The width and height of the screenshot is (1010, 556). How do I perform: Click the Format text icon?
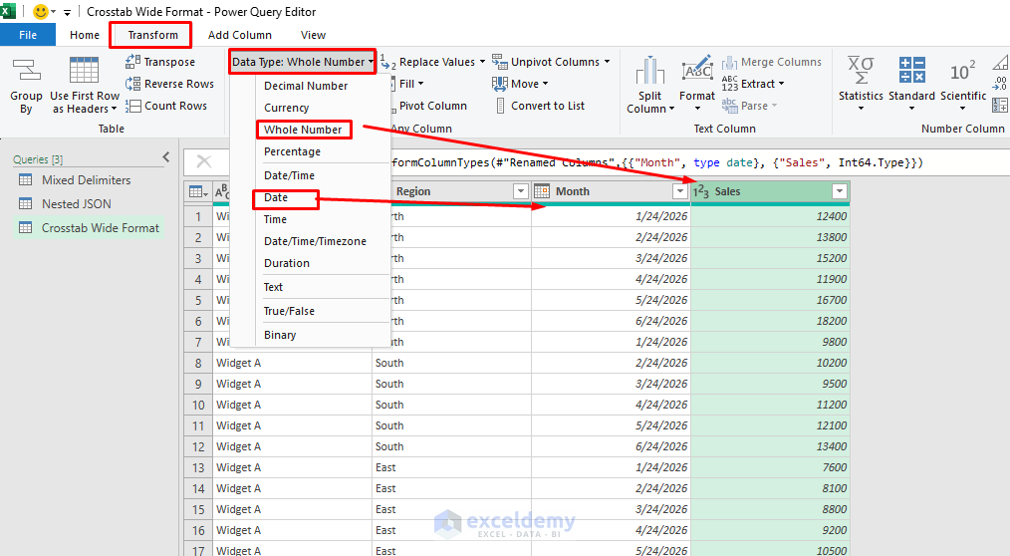697,70
